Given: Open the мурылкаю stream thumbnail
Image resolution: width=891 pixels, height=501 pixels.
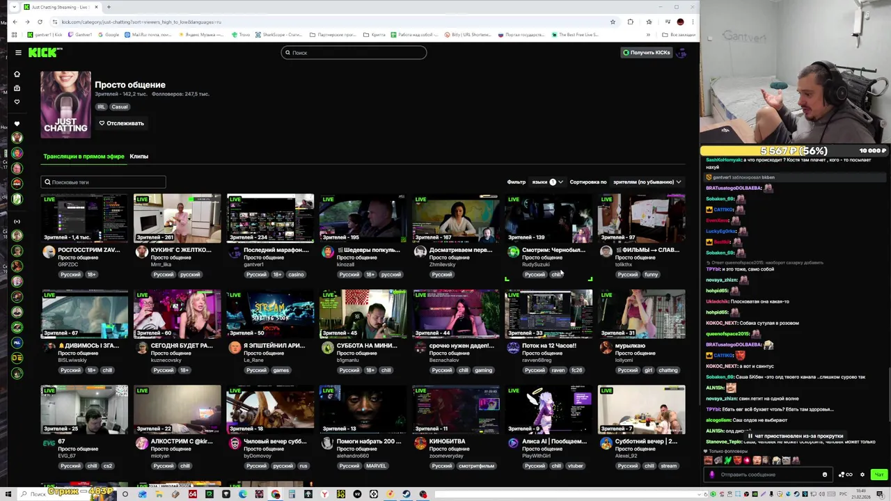Looking at the screenshot, I should [x=641, y=314].
